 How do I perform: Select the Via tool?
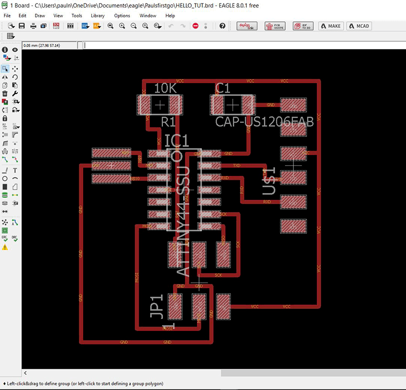click(x=5, y=195)
